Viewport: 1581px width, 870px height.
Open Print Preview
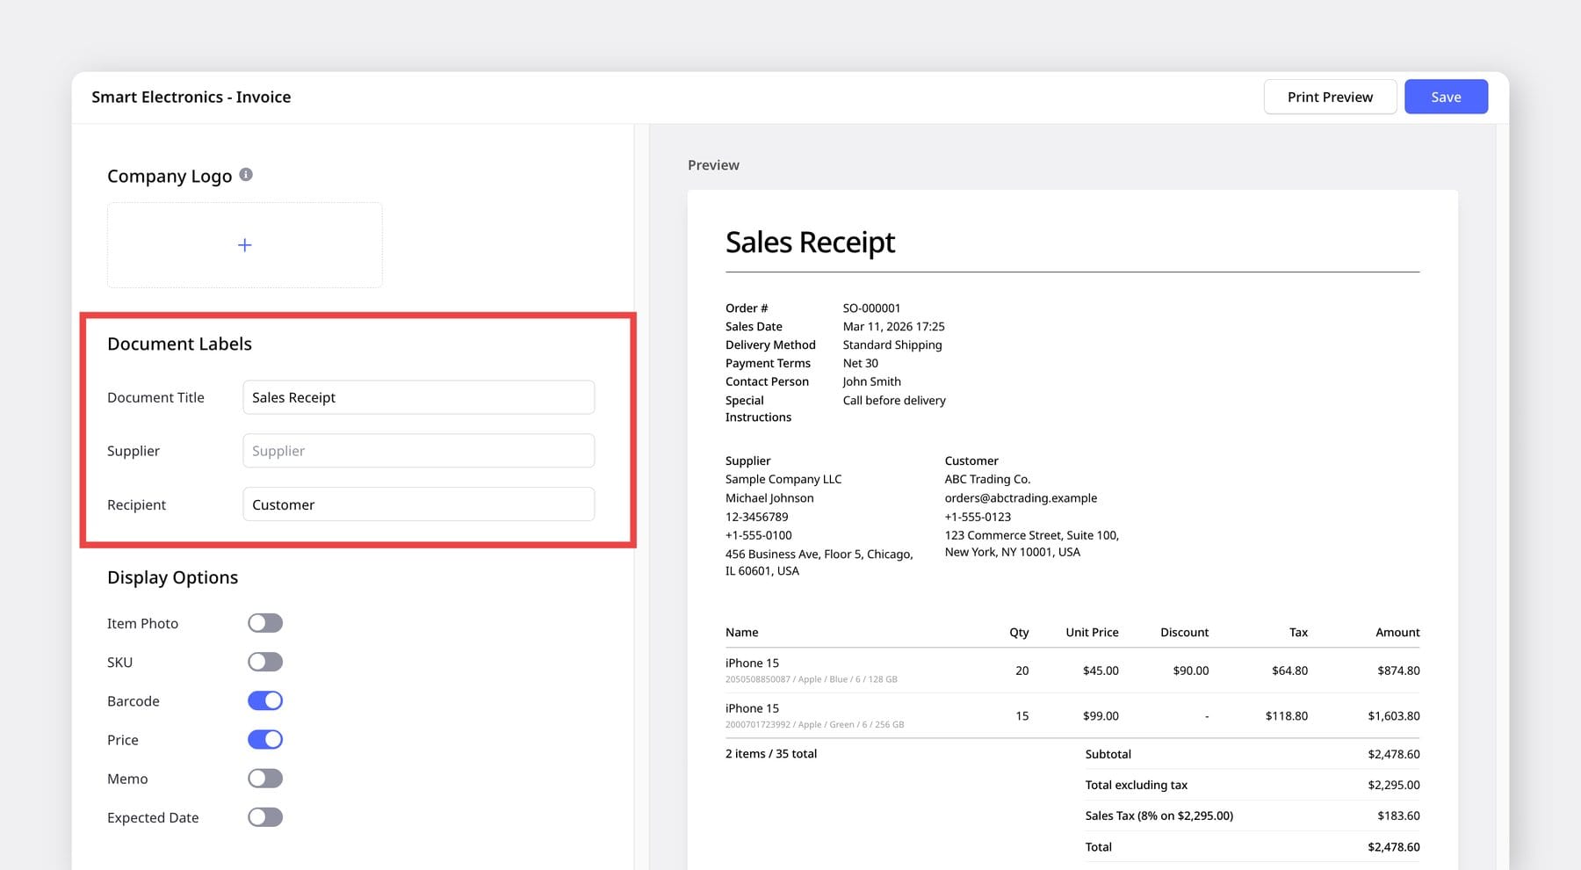coord(1329,97)
